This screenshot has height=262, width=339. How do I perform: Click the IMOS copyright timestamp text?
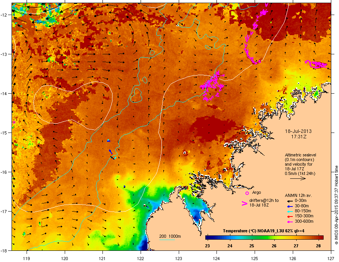click(x=336, y=205)
